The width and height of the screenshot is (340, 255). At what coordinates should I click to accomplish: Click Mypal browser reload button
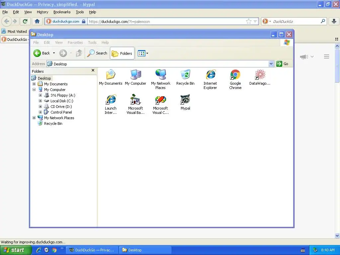25,21
